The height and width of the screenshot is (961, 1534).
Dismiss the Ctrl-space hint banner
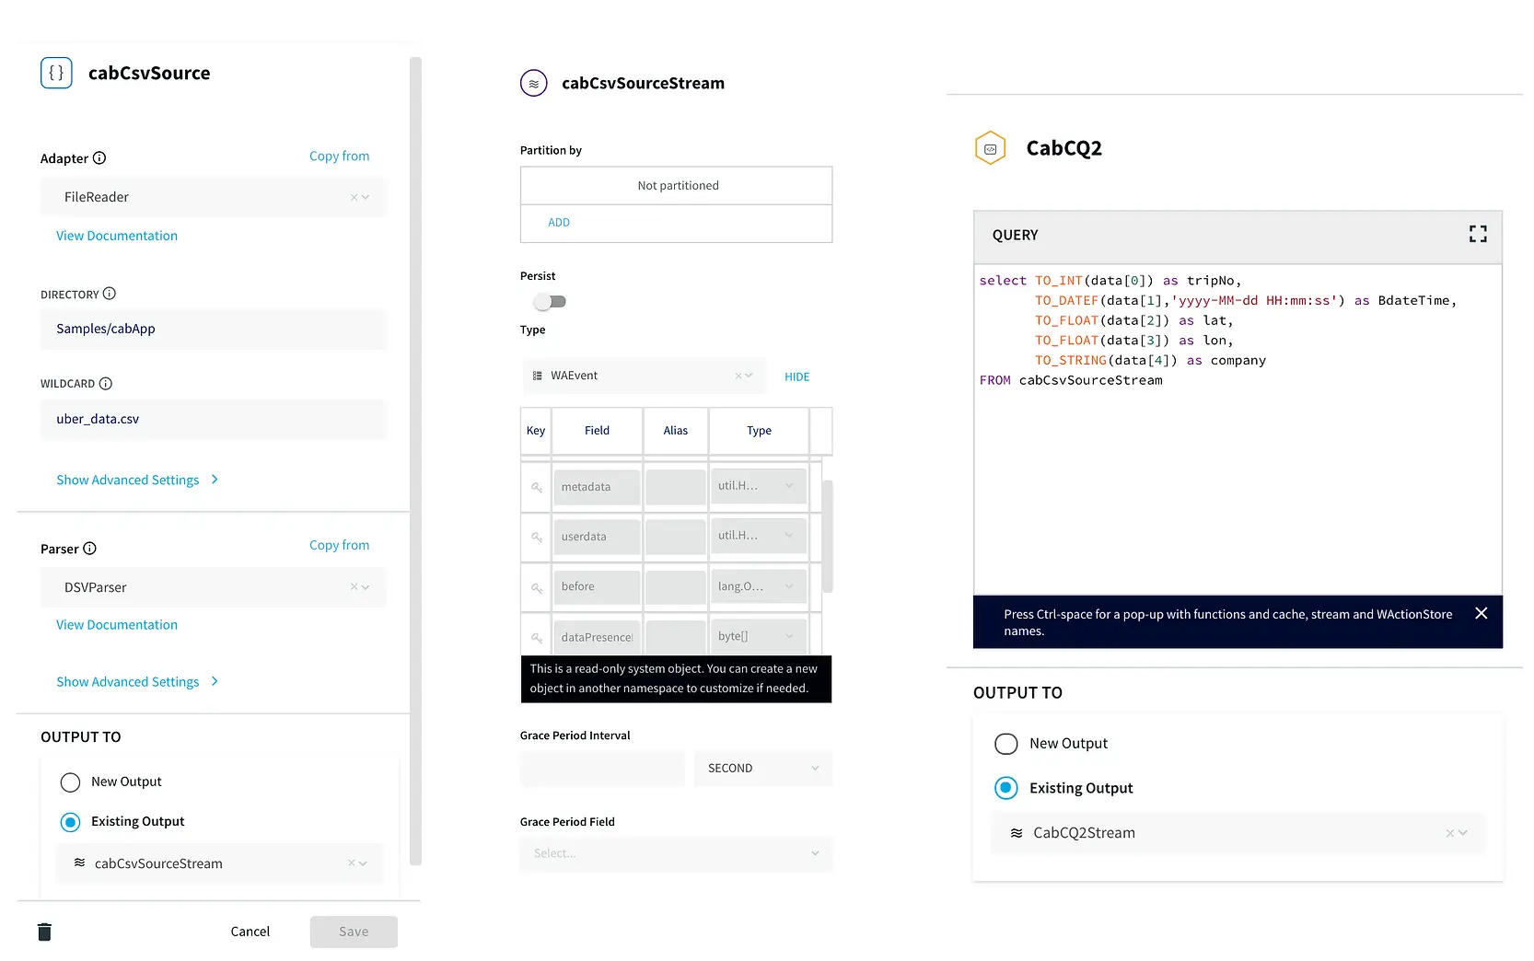[x=1481, y=613]
